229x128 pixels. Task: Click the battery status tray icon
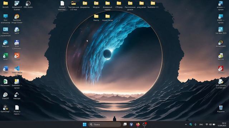point(214,124)
